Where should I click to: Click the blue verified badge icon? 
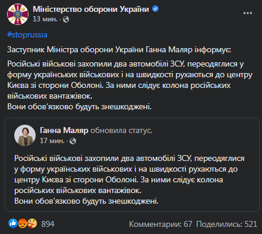[x=156, y=9]
